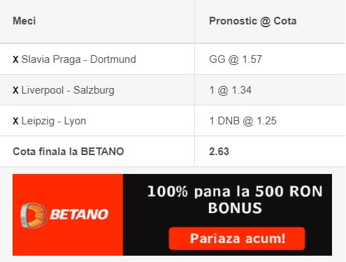Click the GG @ 1.57 prediction
This screenshot has width=346, height=262.
tap(236, 59)
